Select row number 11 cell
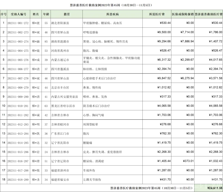The height and width of the screenshot is (192, 223). pyautogui.click(x=3, y=115)
